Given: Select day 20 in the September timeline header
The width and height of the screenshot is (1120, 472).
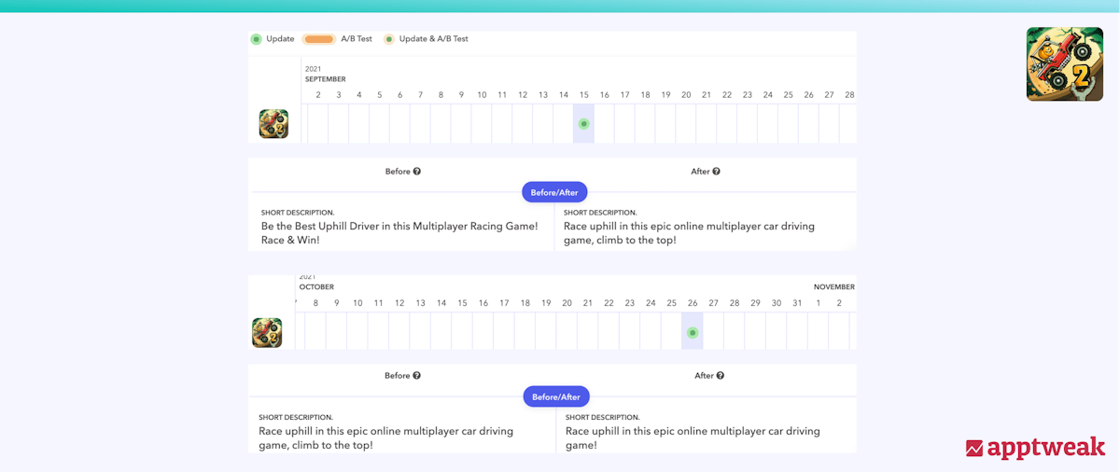Looking at the screenshot, I should 686,95.
